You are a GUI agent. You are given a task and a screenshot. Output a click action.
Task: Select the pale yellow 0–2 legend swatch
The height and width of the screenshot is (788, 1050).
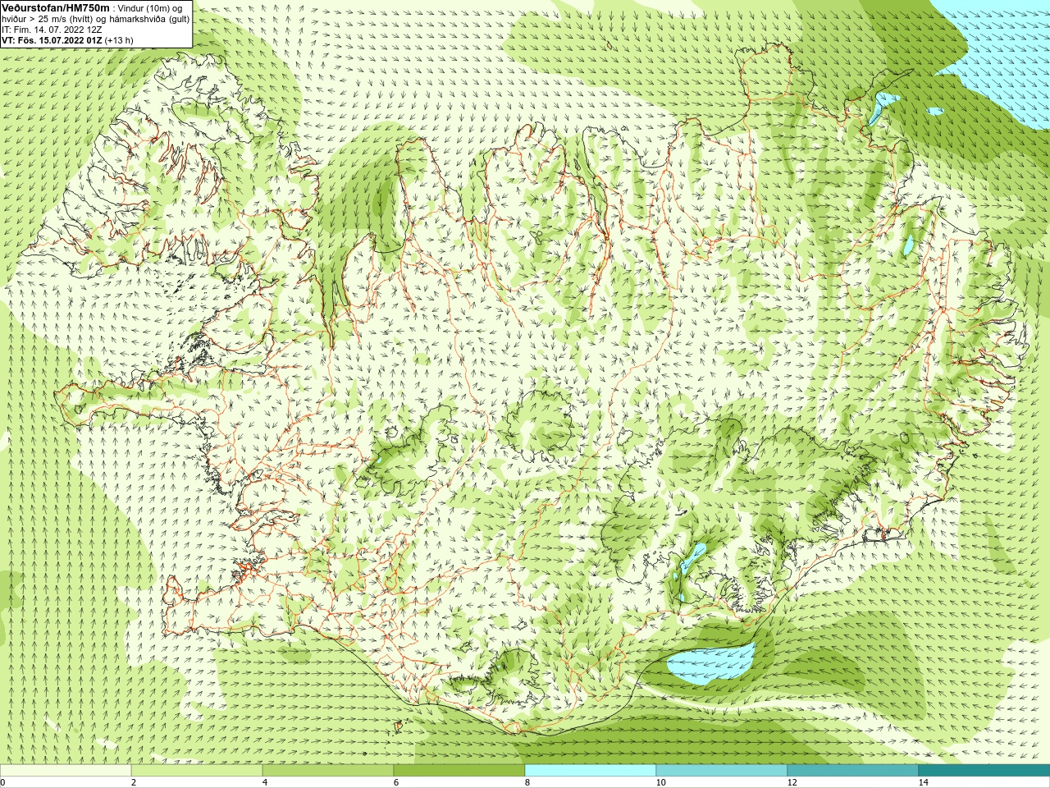click(66, 771)
